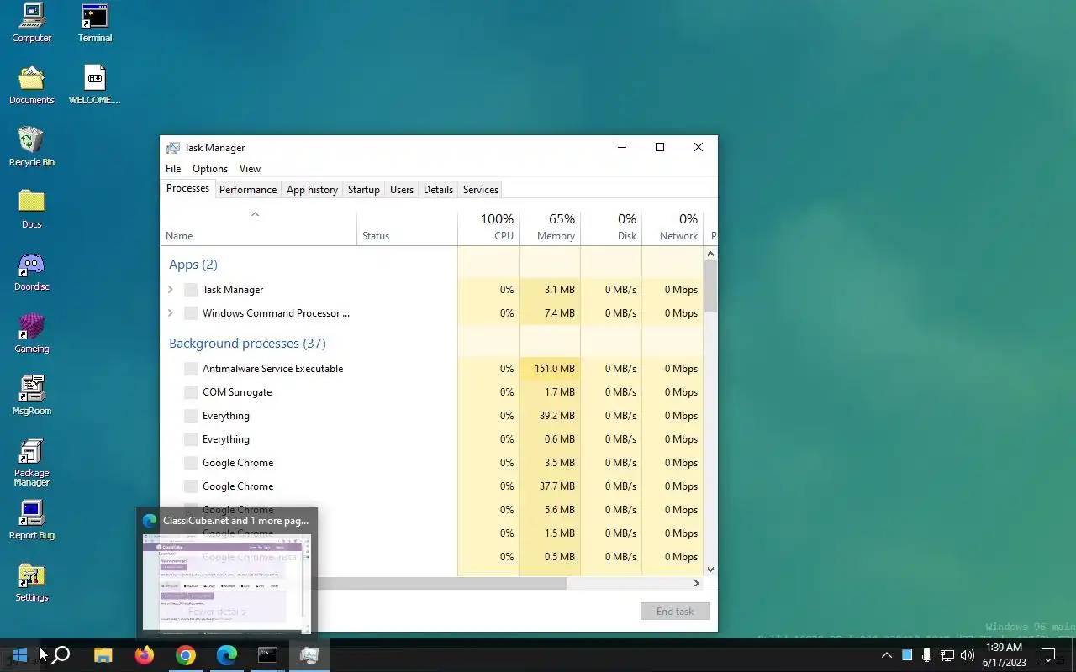
Task: Click Task Manager title bar app icon
Action: coord(172,147)
